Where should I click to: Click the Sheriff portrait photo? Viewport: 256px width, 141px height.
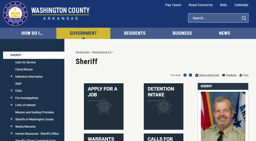click(x=223, y=116)
